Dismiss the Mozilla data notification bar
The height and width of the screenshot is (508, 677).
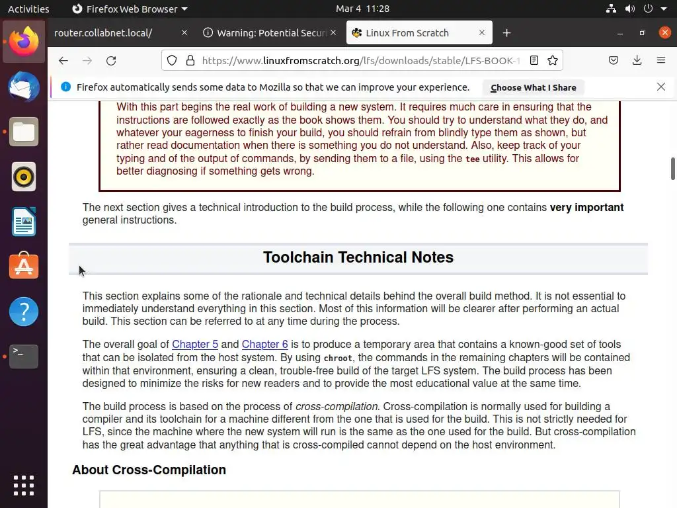661,87
